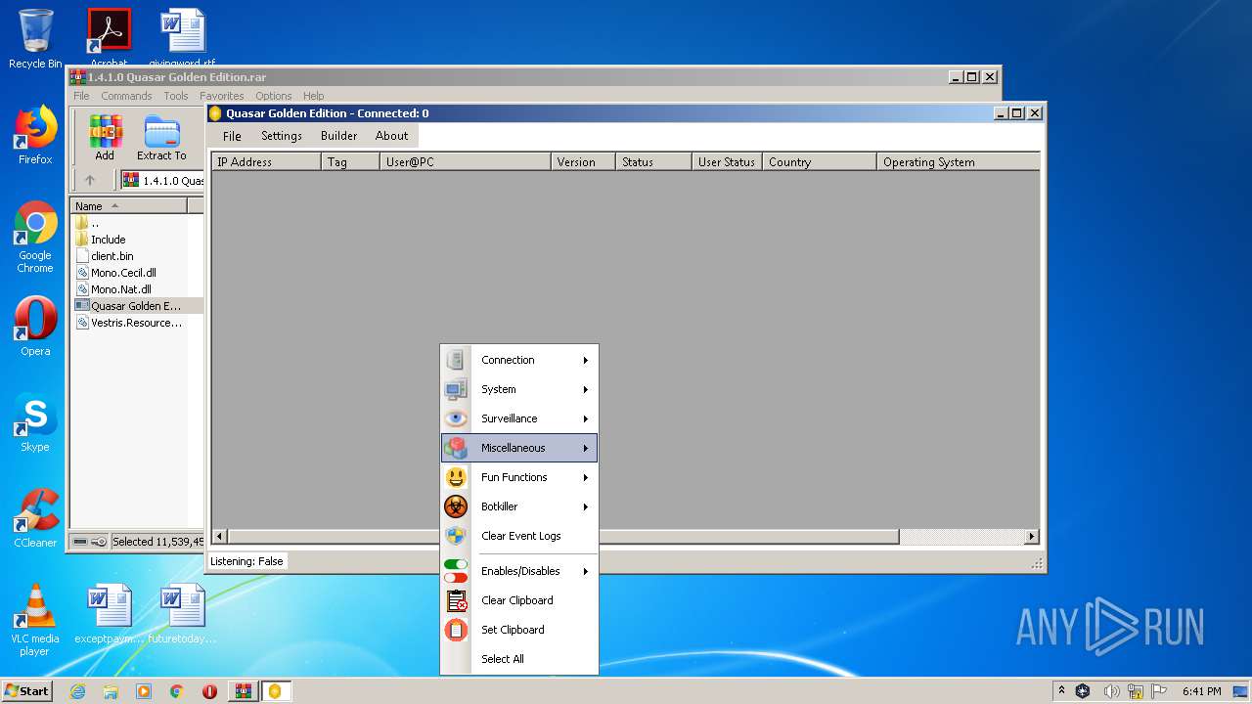Sort WinRAR list by Name column
This screenshot has height=704, width=1252.
point(128,206)
